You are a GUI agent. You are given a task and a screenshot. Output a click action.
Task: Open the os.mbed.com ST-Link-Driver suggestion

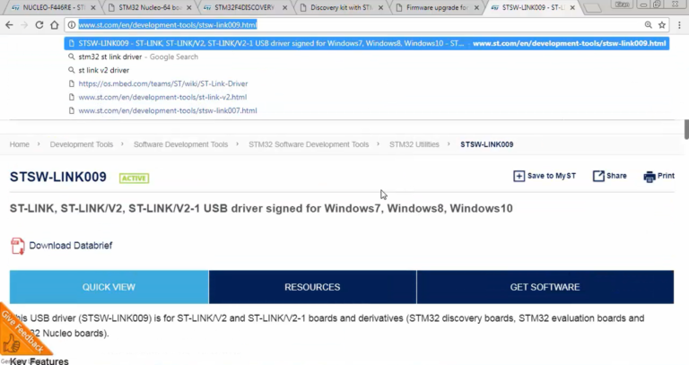366,83
